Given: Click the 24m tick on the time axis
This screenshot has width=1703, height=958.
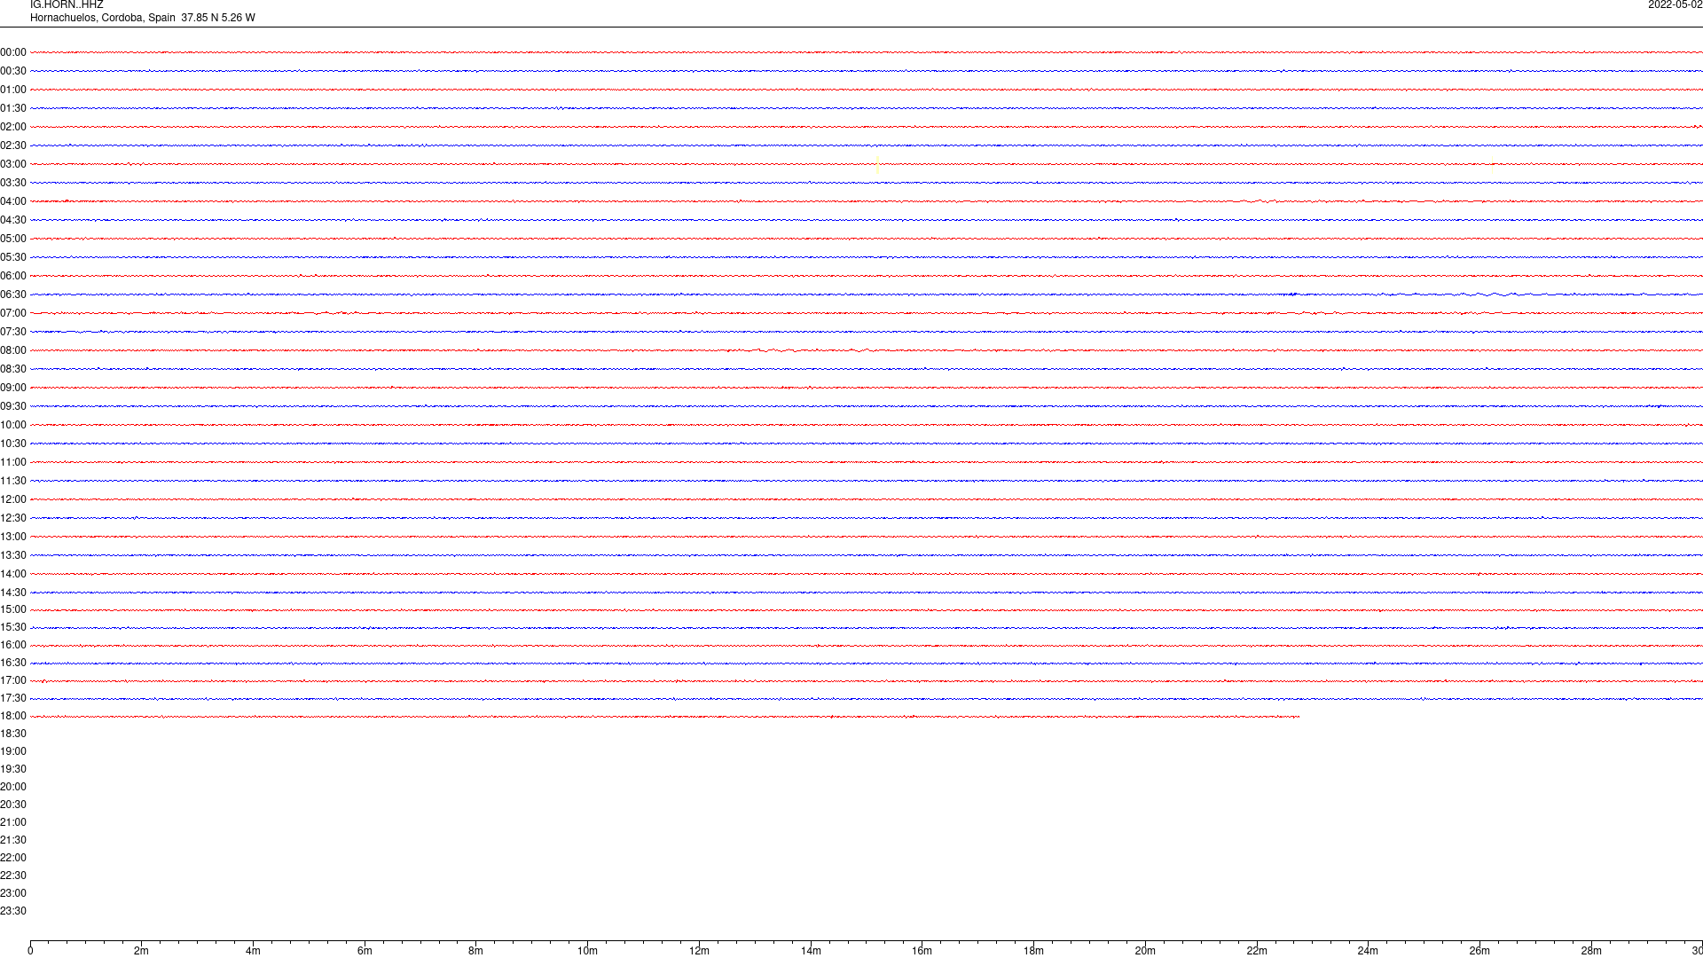Looking at the screenshot, I should 1368,951.
